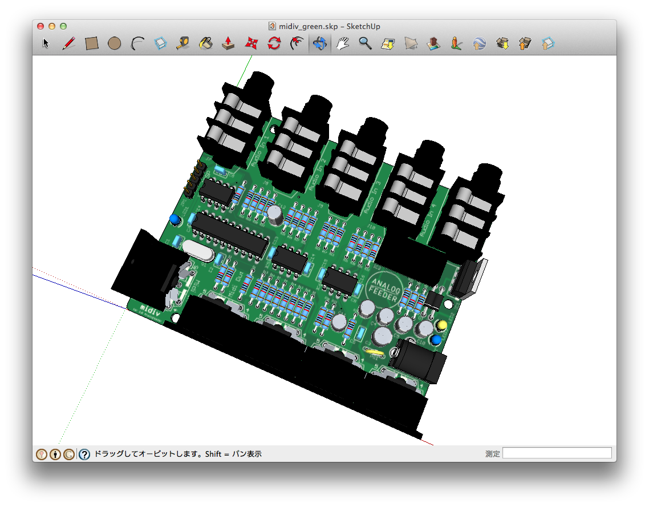Click the active Orbit tool
Screen dimensions: 649x507
pos(319,43)
